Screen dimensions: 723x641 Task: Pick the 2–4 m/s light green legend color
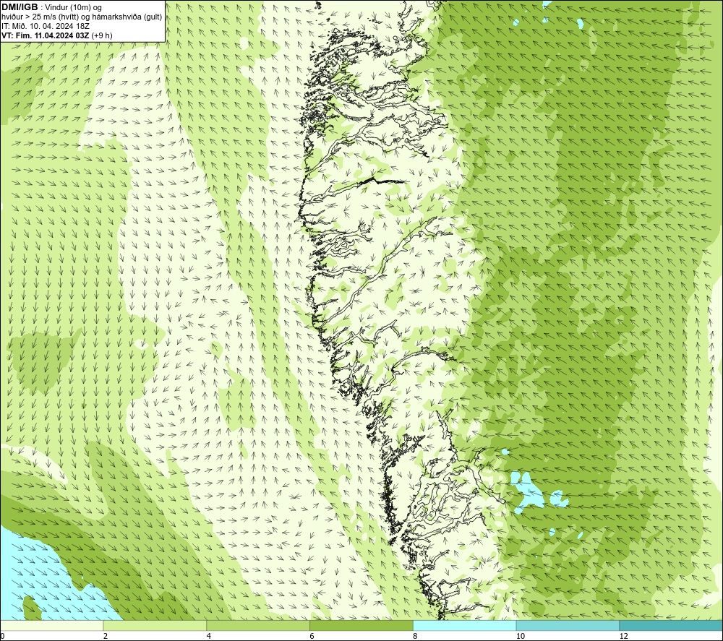[155, 625]
